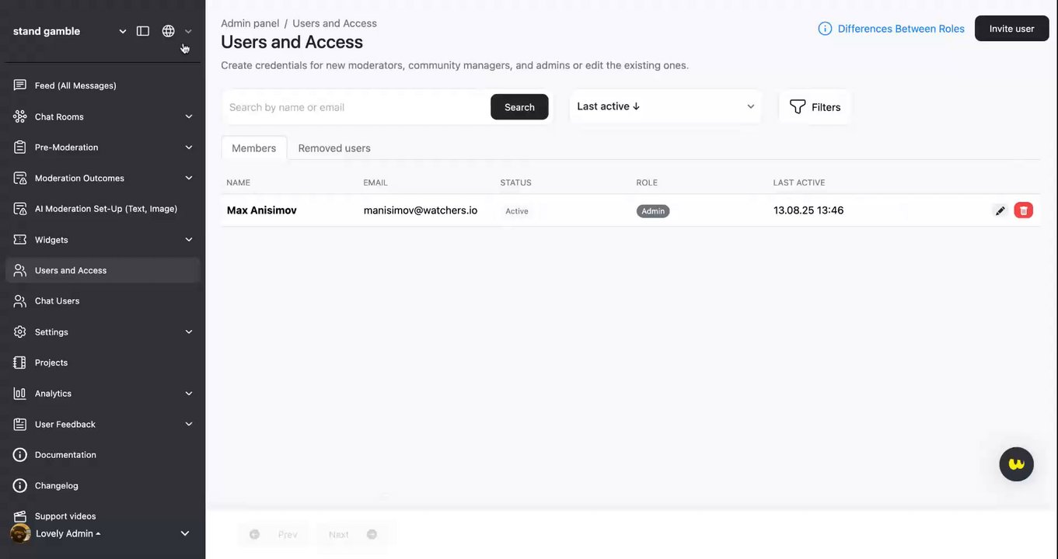Select the Members tab

pyautogui.click(x=254, y=148)
